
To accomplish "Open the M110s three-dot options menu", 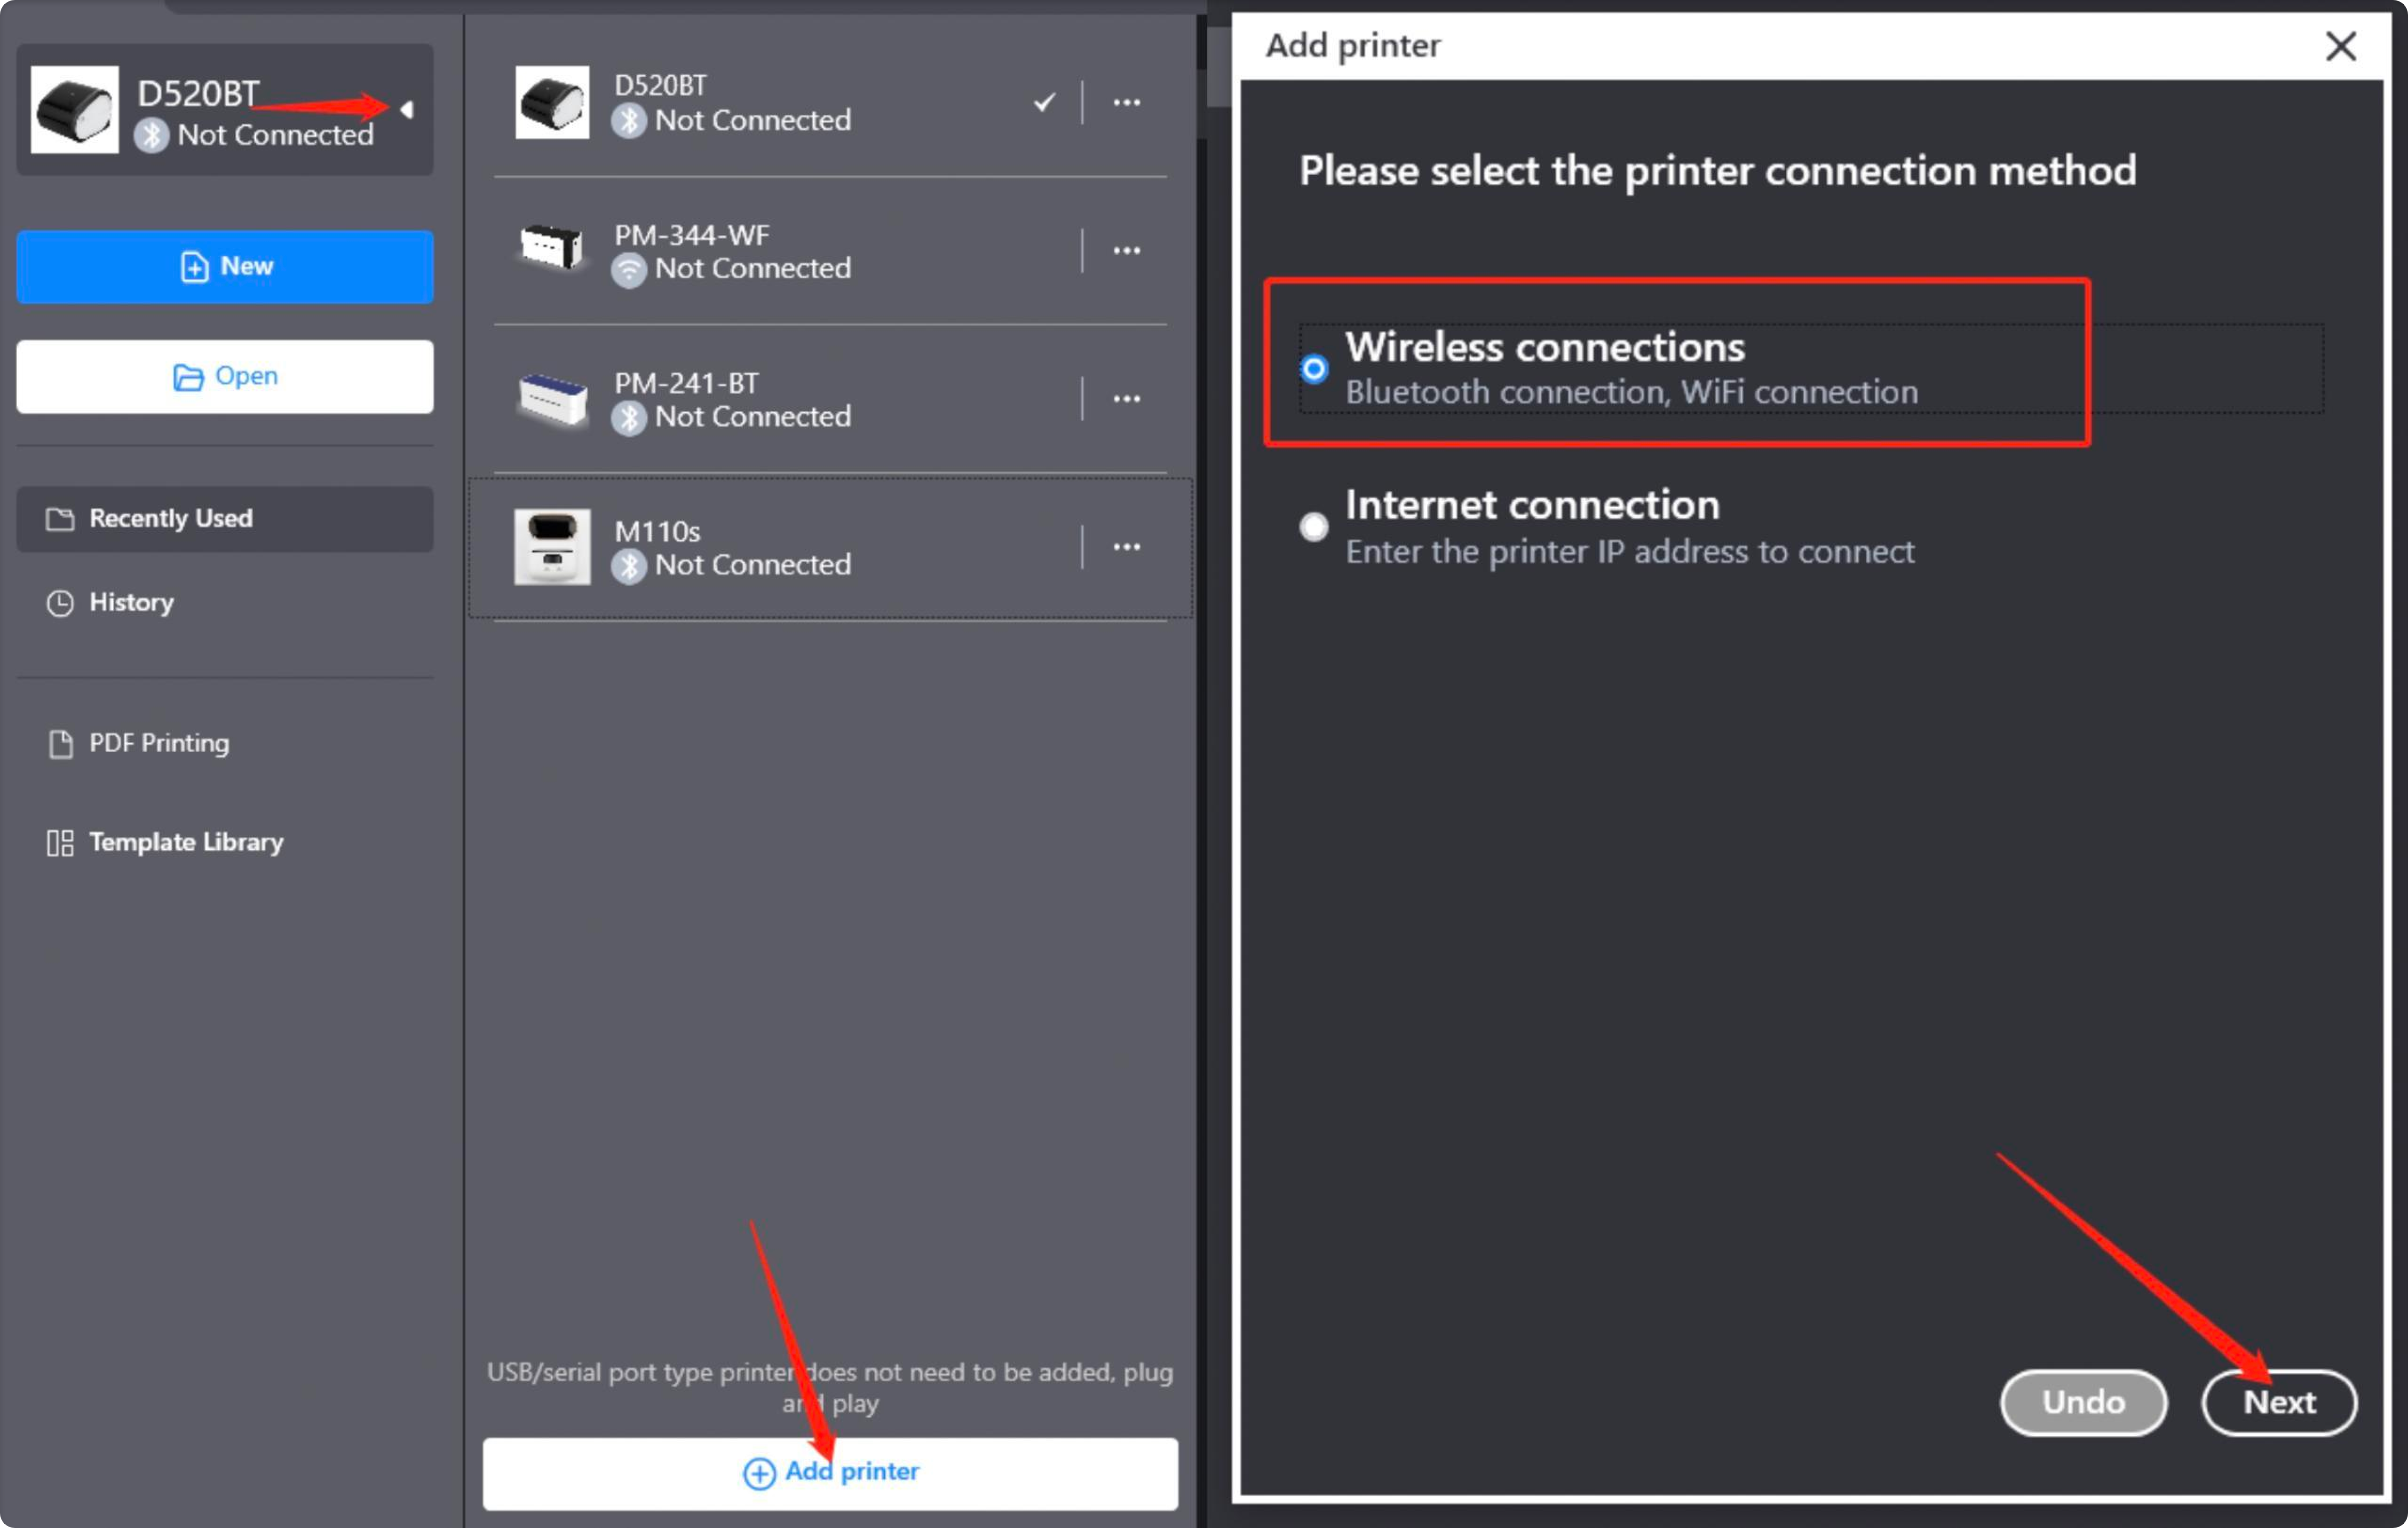I will (x=1126, y=547).
